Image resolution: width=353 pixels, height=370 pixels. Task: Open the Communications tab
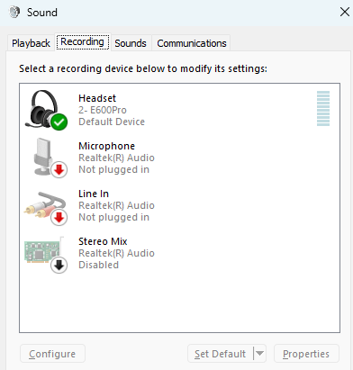(192, 43)
